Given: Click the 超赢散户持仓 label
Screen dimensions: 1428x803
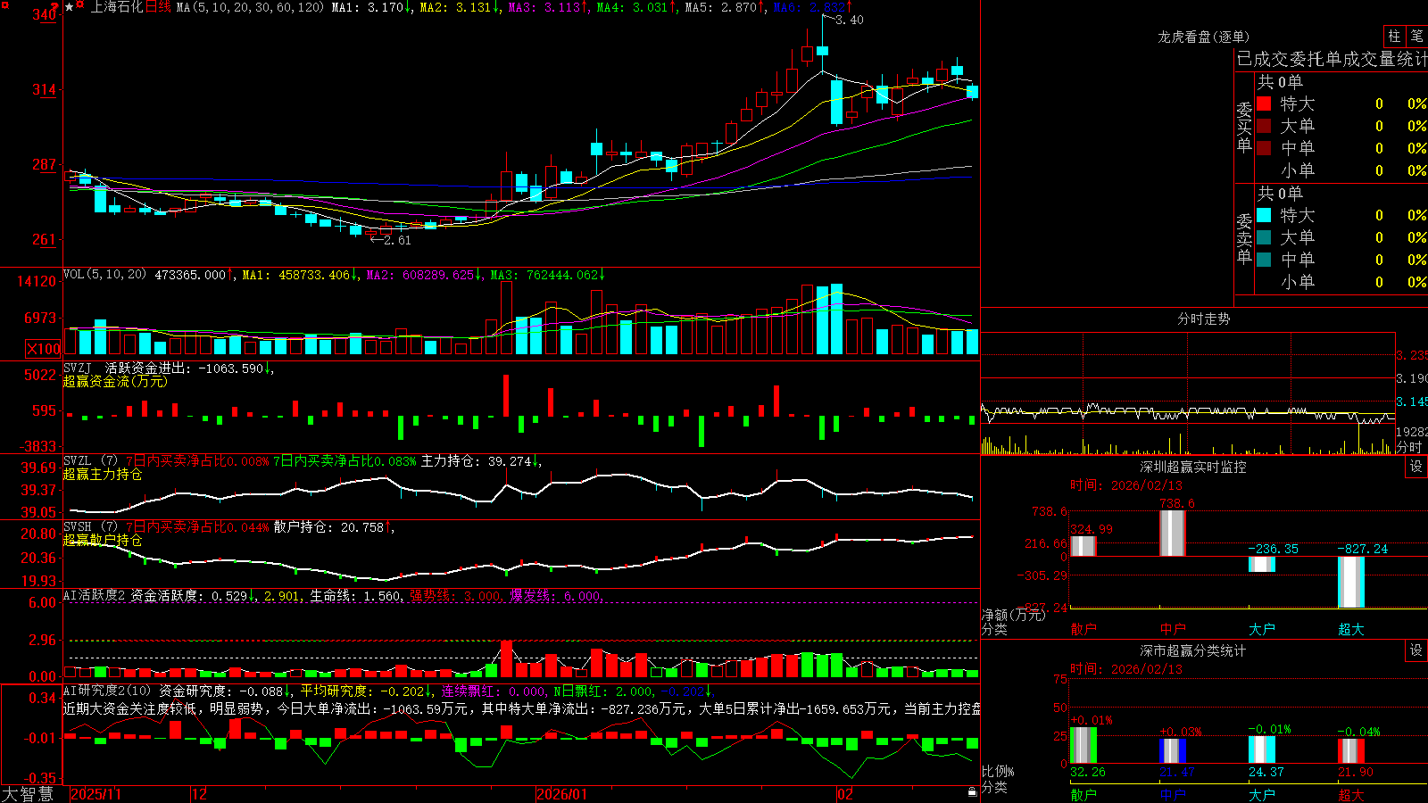Looking at the screenshot, I should [x=103, y=540].
